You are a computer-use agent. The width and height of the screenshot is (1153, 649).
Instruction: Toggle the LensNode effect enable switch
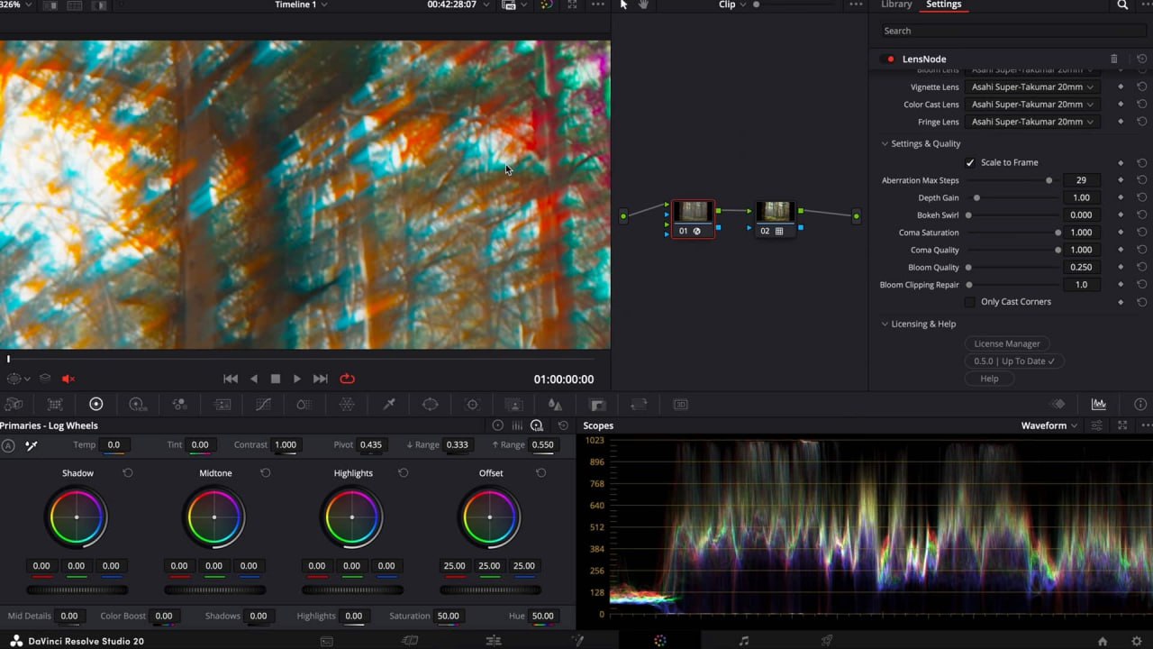tap(891, 59)
